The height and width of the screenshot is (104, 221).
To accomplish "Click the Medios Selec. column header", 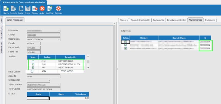I will tap(33, 57).
